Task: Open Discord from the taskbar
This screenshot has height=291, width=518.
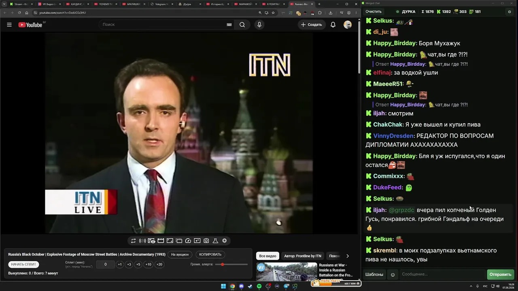Action: [x=242, y=286]
